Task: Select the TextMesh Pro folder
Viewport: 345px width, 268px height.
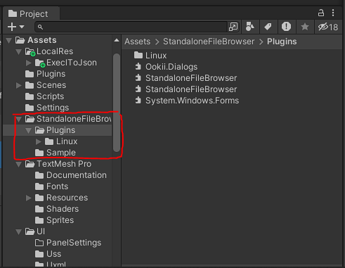Action: 58,164
